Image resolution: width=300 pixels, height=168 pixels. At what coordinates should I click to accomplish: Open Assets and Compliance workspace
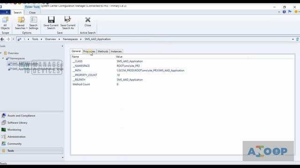tap(21, 116)
